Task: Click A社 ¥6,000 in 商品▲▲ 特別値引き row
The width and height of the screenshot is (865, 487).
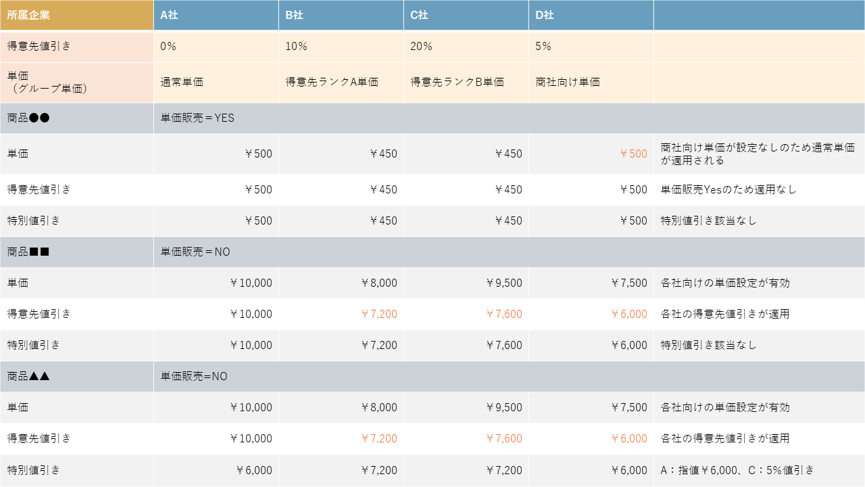Action: [x=254, y=470]
